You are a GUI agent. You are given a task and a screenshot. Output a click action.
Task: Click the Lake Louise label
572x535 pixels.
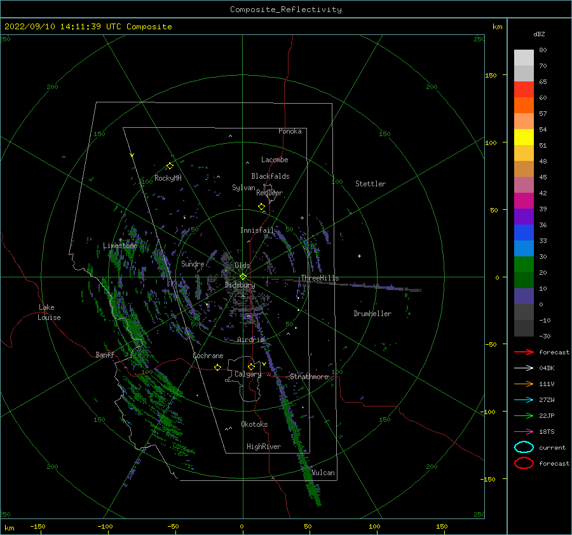click(49, 312)
